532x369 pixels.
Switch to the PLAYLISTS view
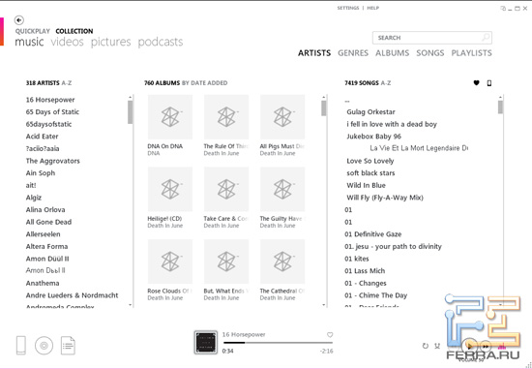click(x=471, y=53)
